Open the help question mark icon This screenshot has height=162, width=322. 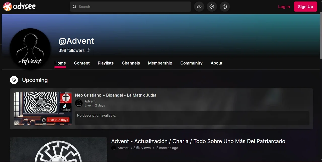coord(225,7)
